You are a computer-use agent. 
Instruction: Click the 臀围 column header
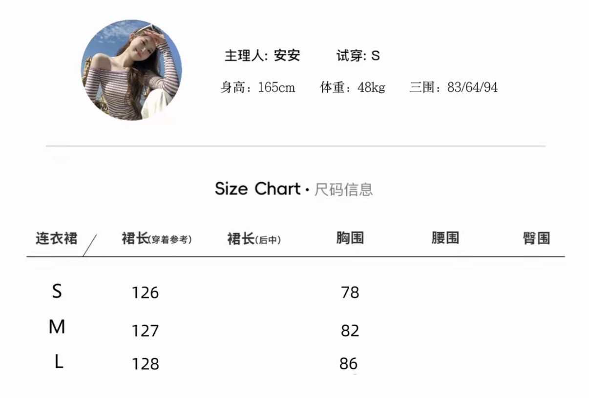click(536, 239)
